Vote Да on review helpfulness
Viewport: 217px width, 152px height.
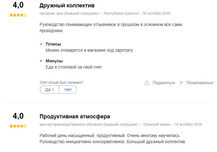pyautogui.click(x=50, y=90)
